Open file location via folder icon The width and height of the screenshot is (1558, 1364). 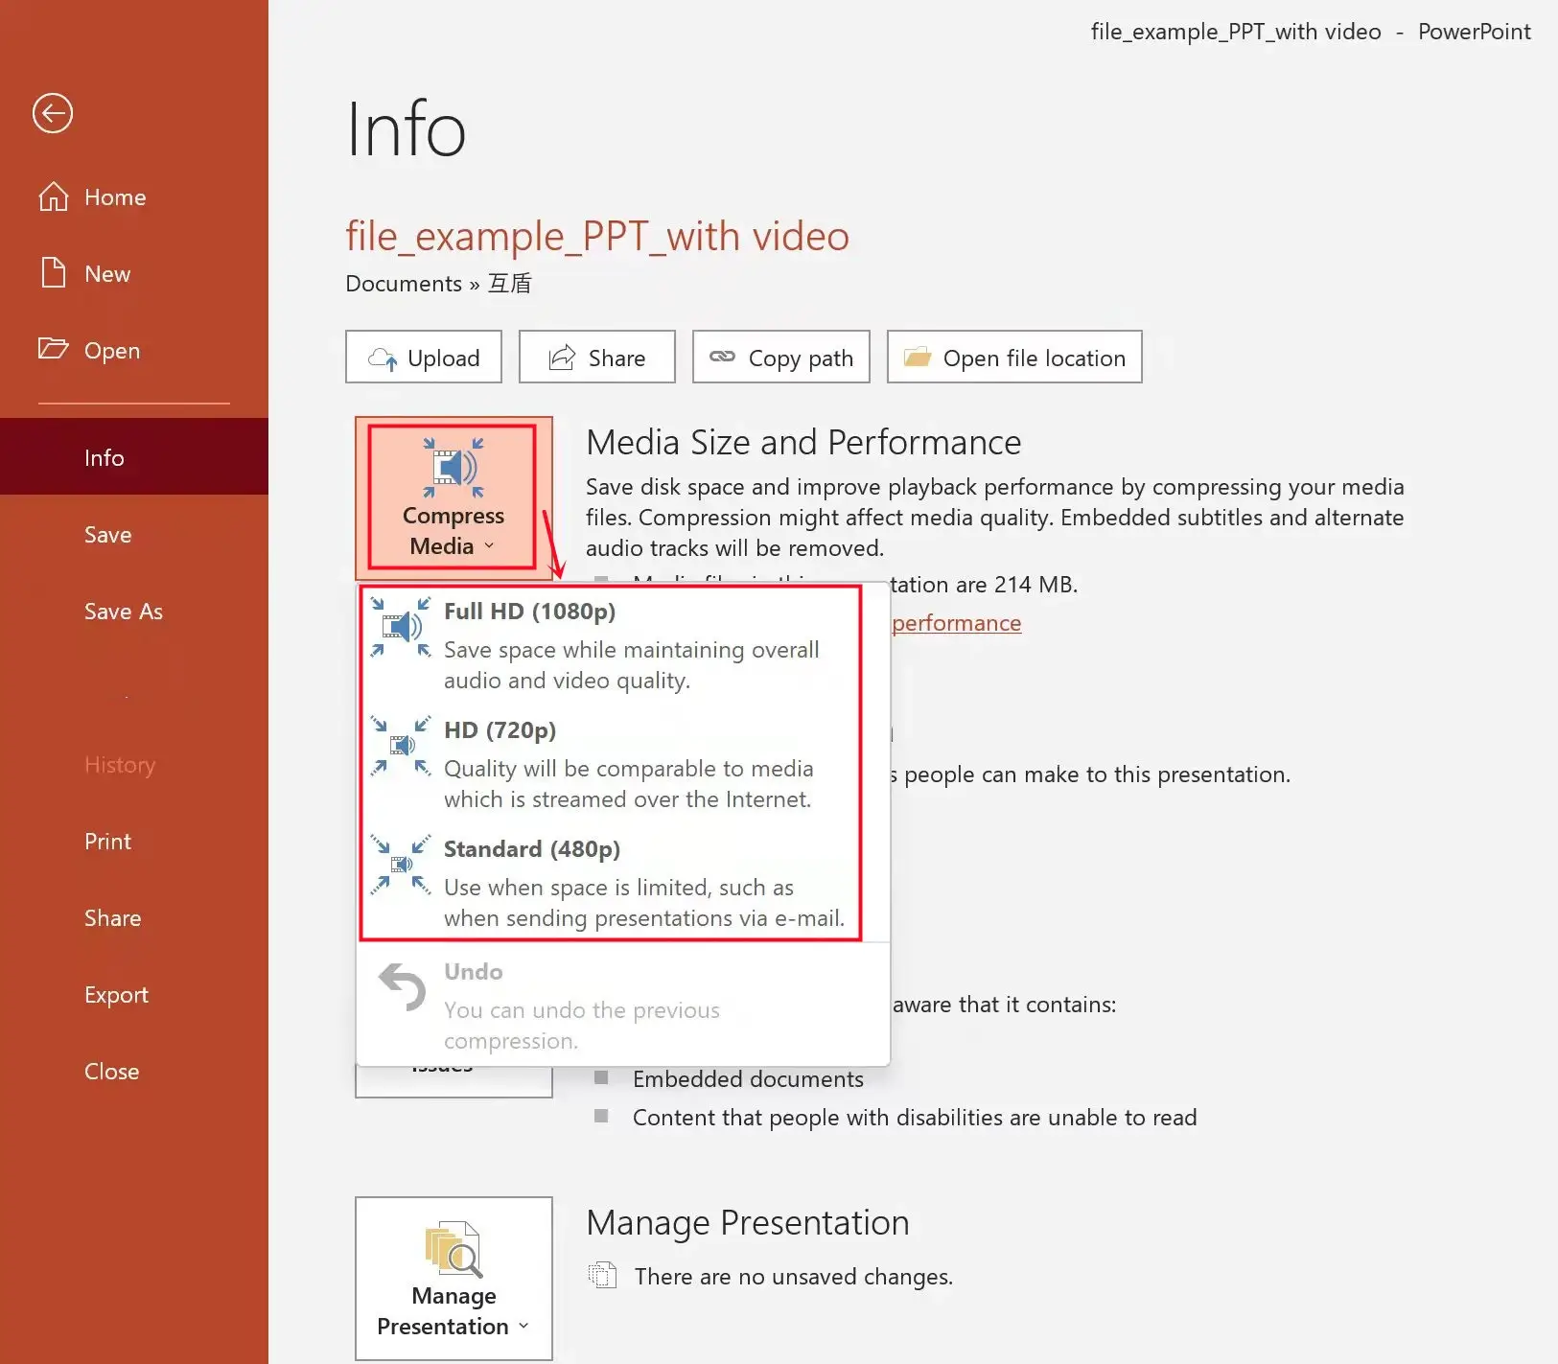pyautogui.click(x=918, y=357)
